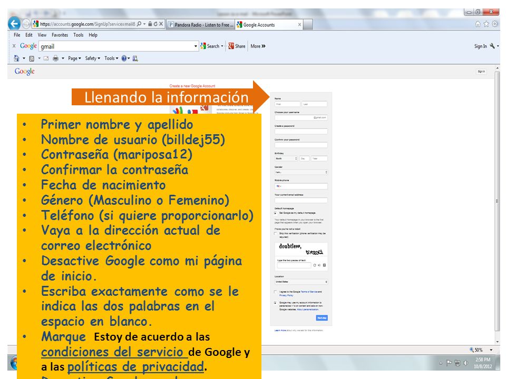Viewport: 506px width, 379px height.
Task: Click the Sign in button on Google page header
Action: pos(481,72)
